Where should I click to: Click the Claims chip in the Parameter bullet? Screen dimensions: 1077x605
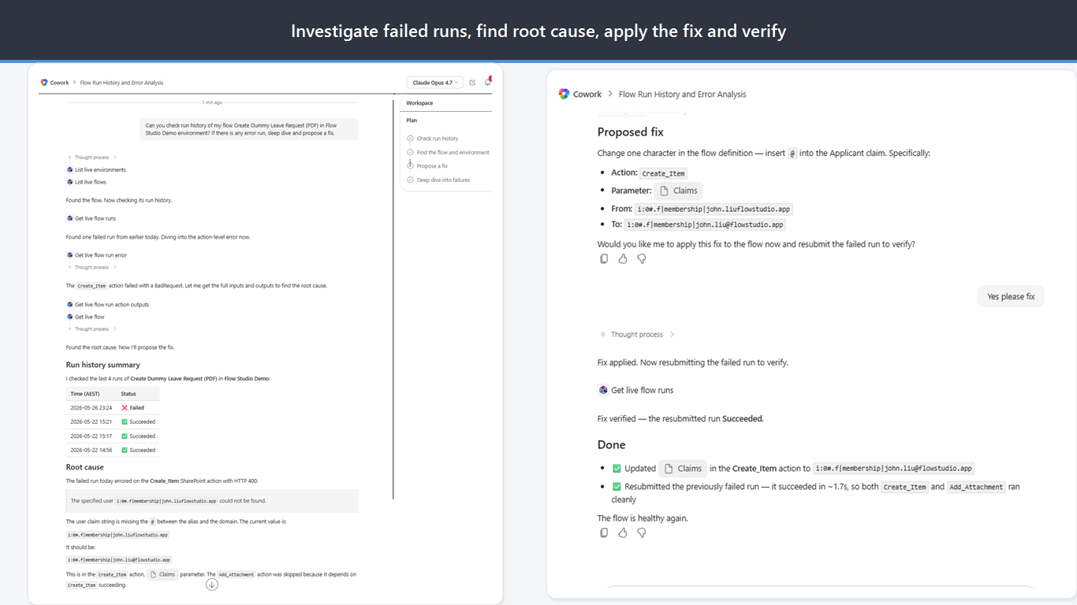678,191
